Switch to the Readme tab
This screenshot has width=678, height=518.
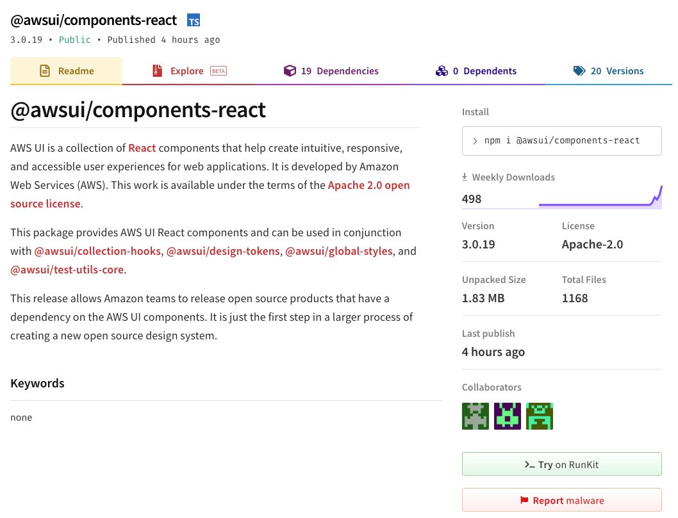(66, 71)
